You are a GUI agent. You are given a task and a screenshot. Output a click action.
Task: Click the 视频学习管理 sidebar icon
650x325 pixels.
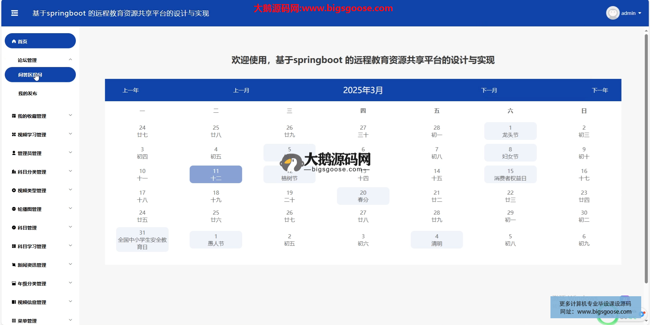14,134
